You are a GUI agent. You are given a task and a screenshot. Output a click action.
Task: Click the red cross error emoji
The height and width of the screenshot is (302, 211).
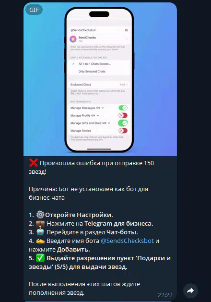pos(33,163)
